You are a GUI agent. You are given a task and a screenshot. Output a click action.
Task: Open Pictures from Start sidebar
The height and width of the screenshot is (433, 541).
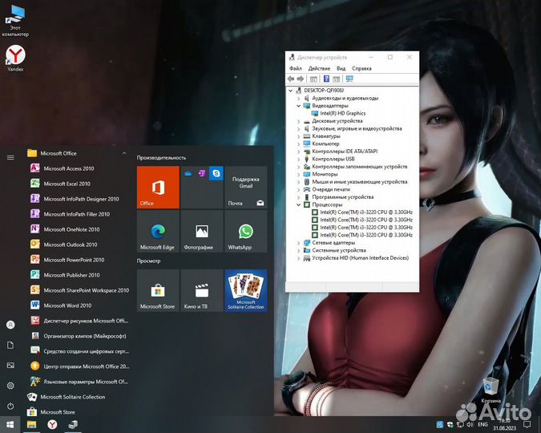coord(10,366)
